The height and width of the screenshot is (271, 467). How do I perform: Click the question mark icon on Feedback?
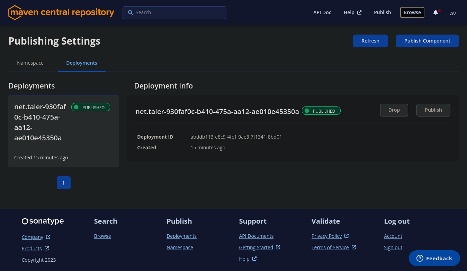point(420,258)
